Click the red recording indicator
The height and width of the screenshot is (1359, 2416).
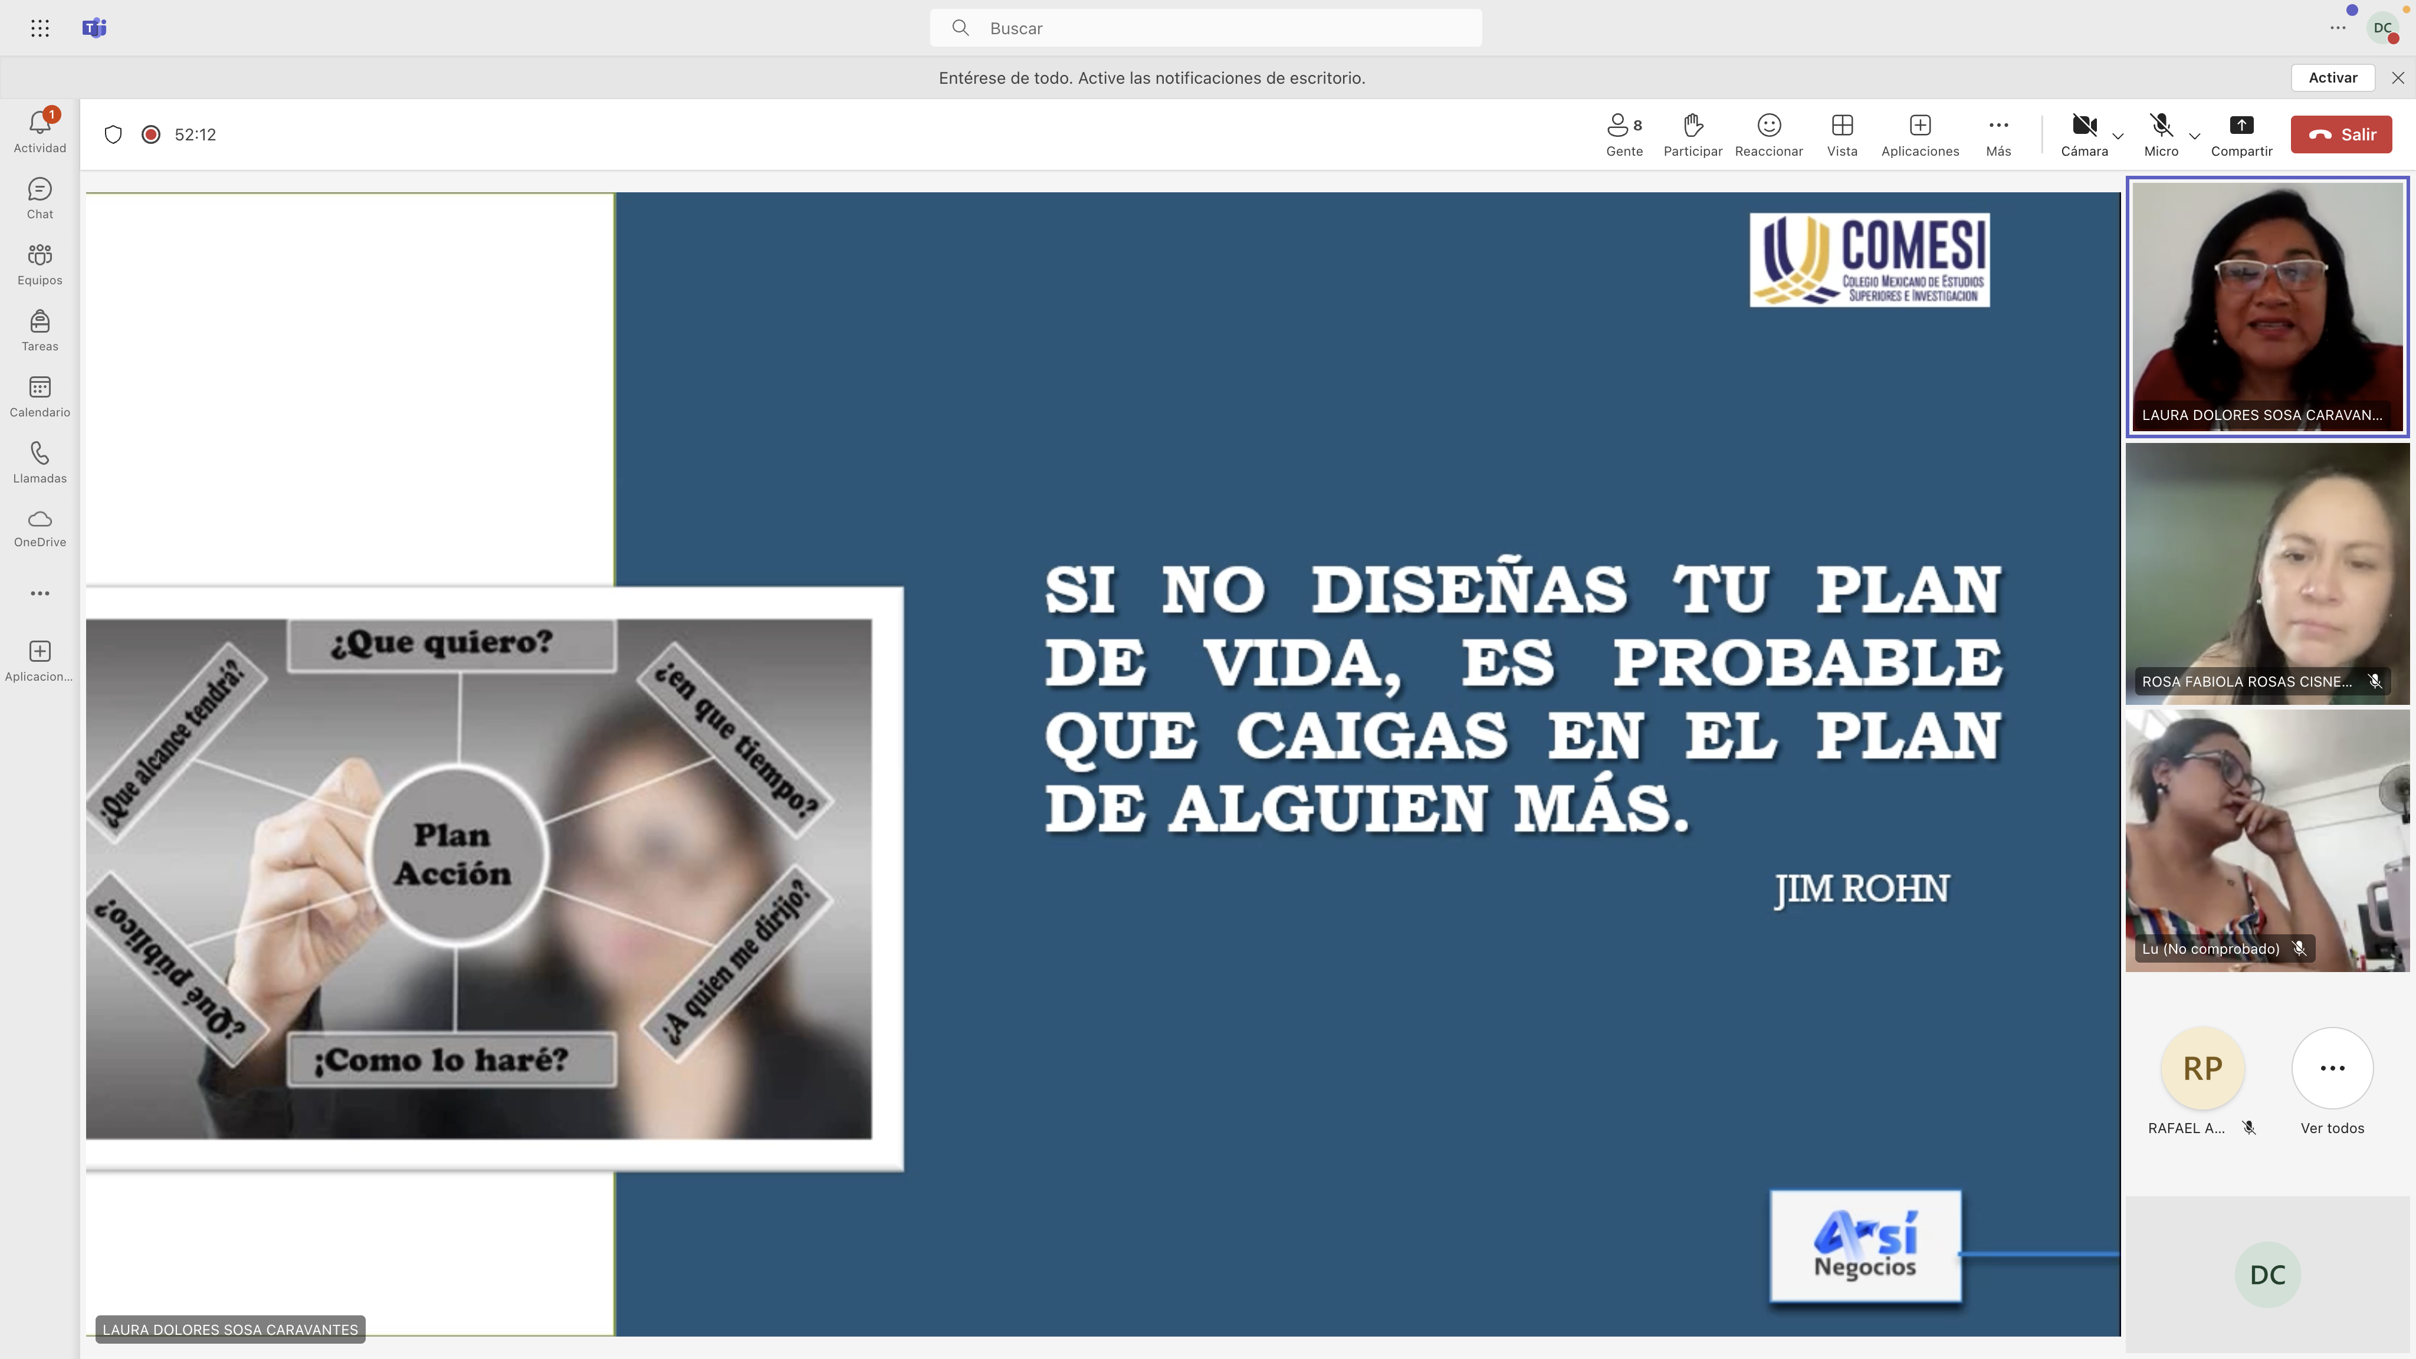pos(150,134)
